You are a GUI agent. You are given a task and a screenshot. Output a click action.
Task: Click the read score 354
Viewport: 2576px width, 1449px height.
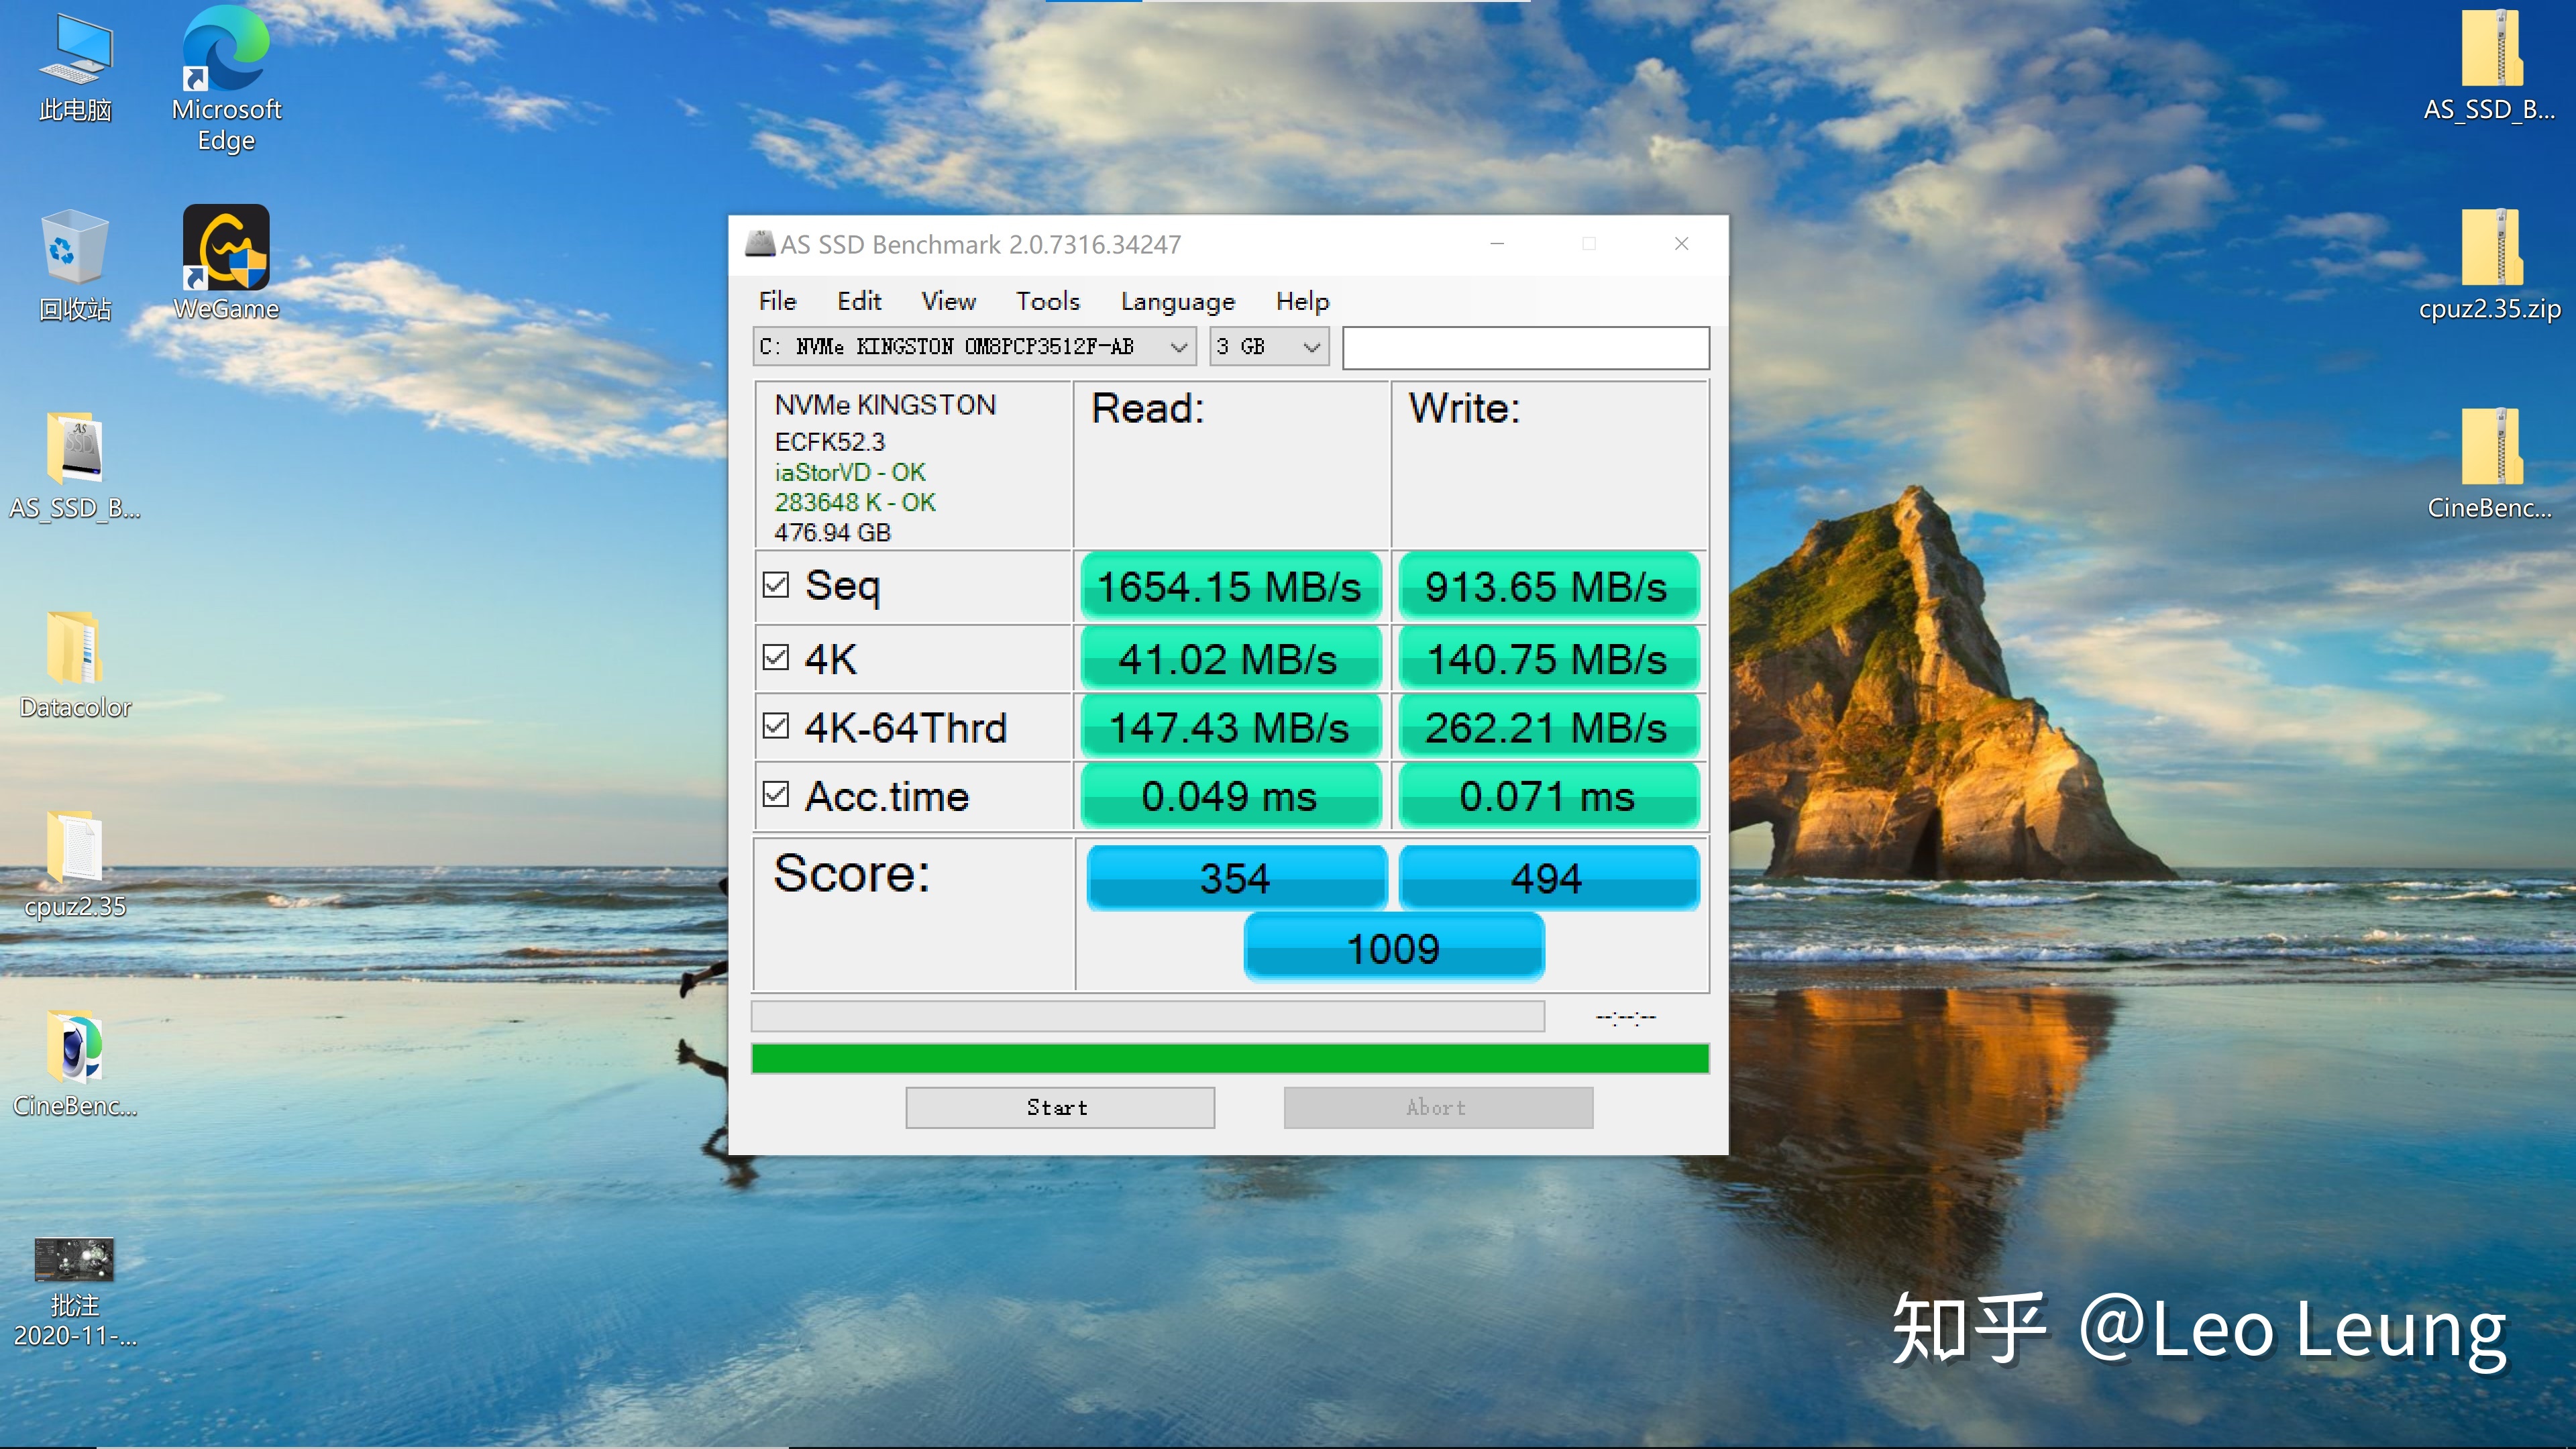1236,878
